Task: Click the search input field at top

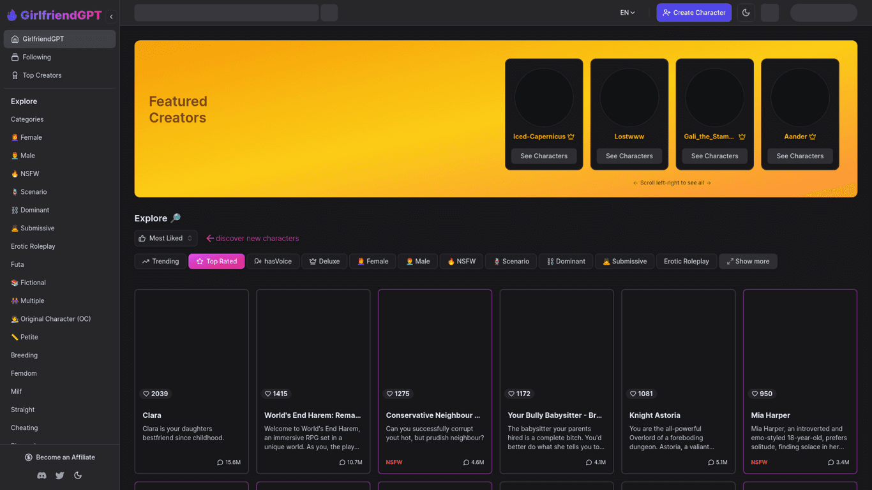Action: (226, 13)
